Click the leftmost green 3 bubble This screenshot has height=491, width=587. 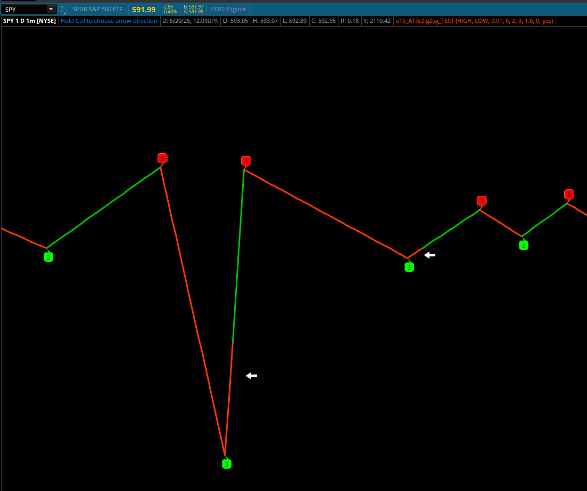pos(48,257)
